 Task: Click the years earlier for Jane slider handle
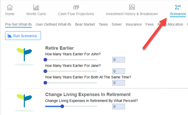tap(45, 71)
